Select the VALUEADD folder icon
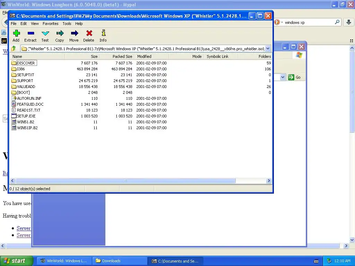 tap(14, 86)
